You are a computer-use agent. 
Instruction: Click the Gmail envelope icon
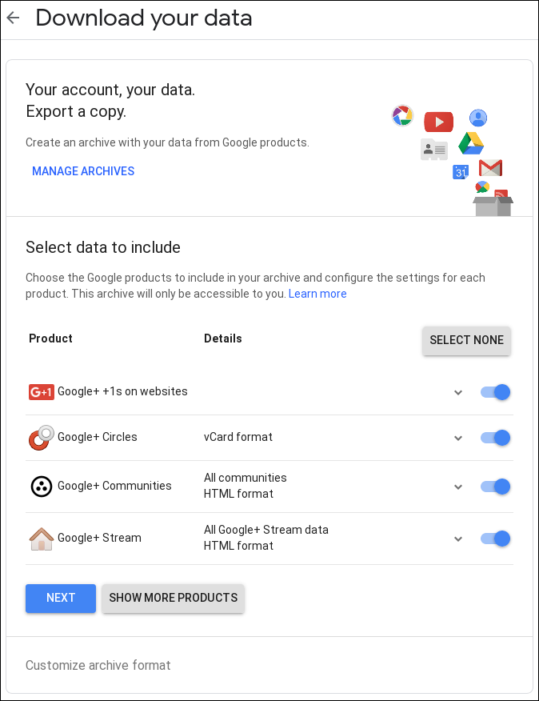(x=490, y=168)
